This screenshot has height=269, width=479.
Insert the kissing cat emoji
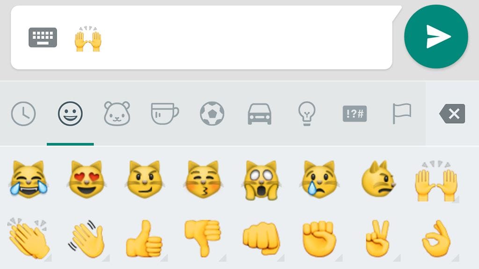pyautogui.click(x=203, y=179)
